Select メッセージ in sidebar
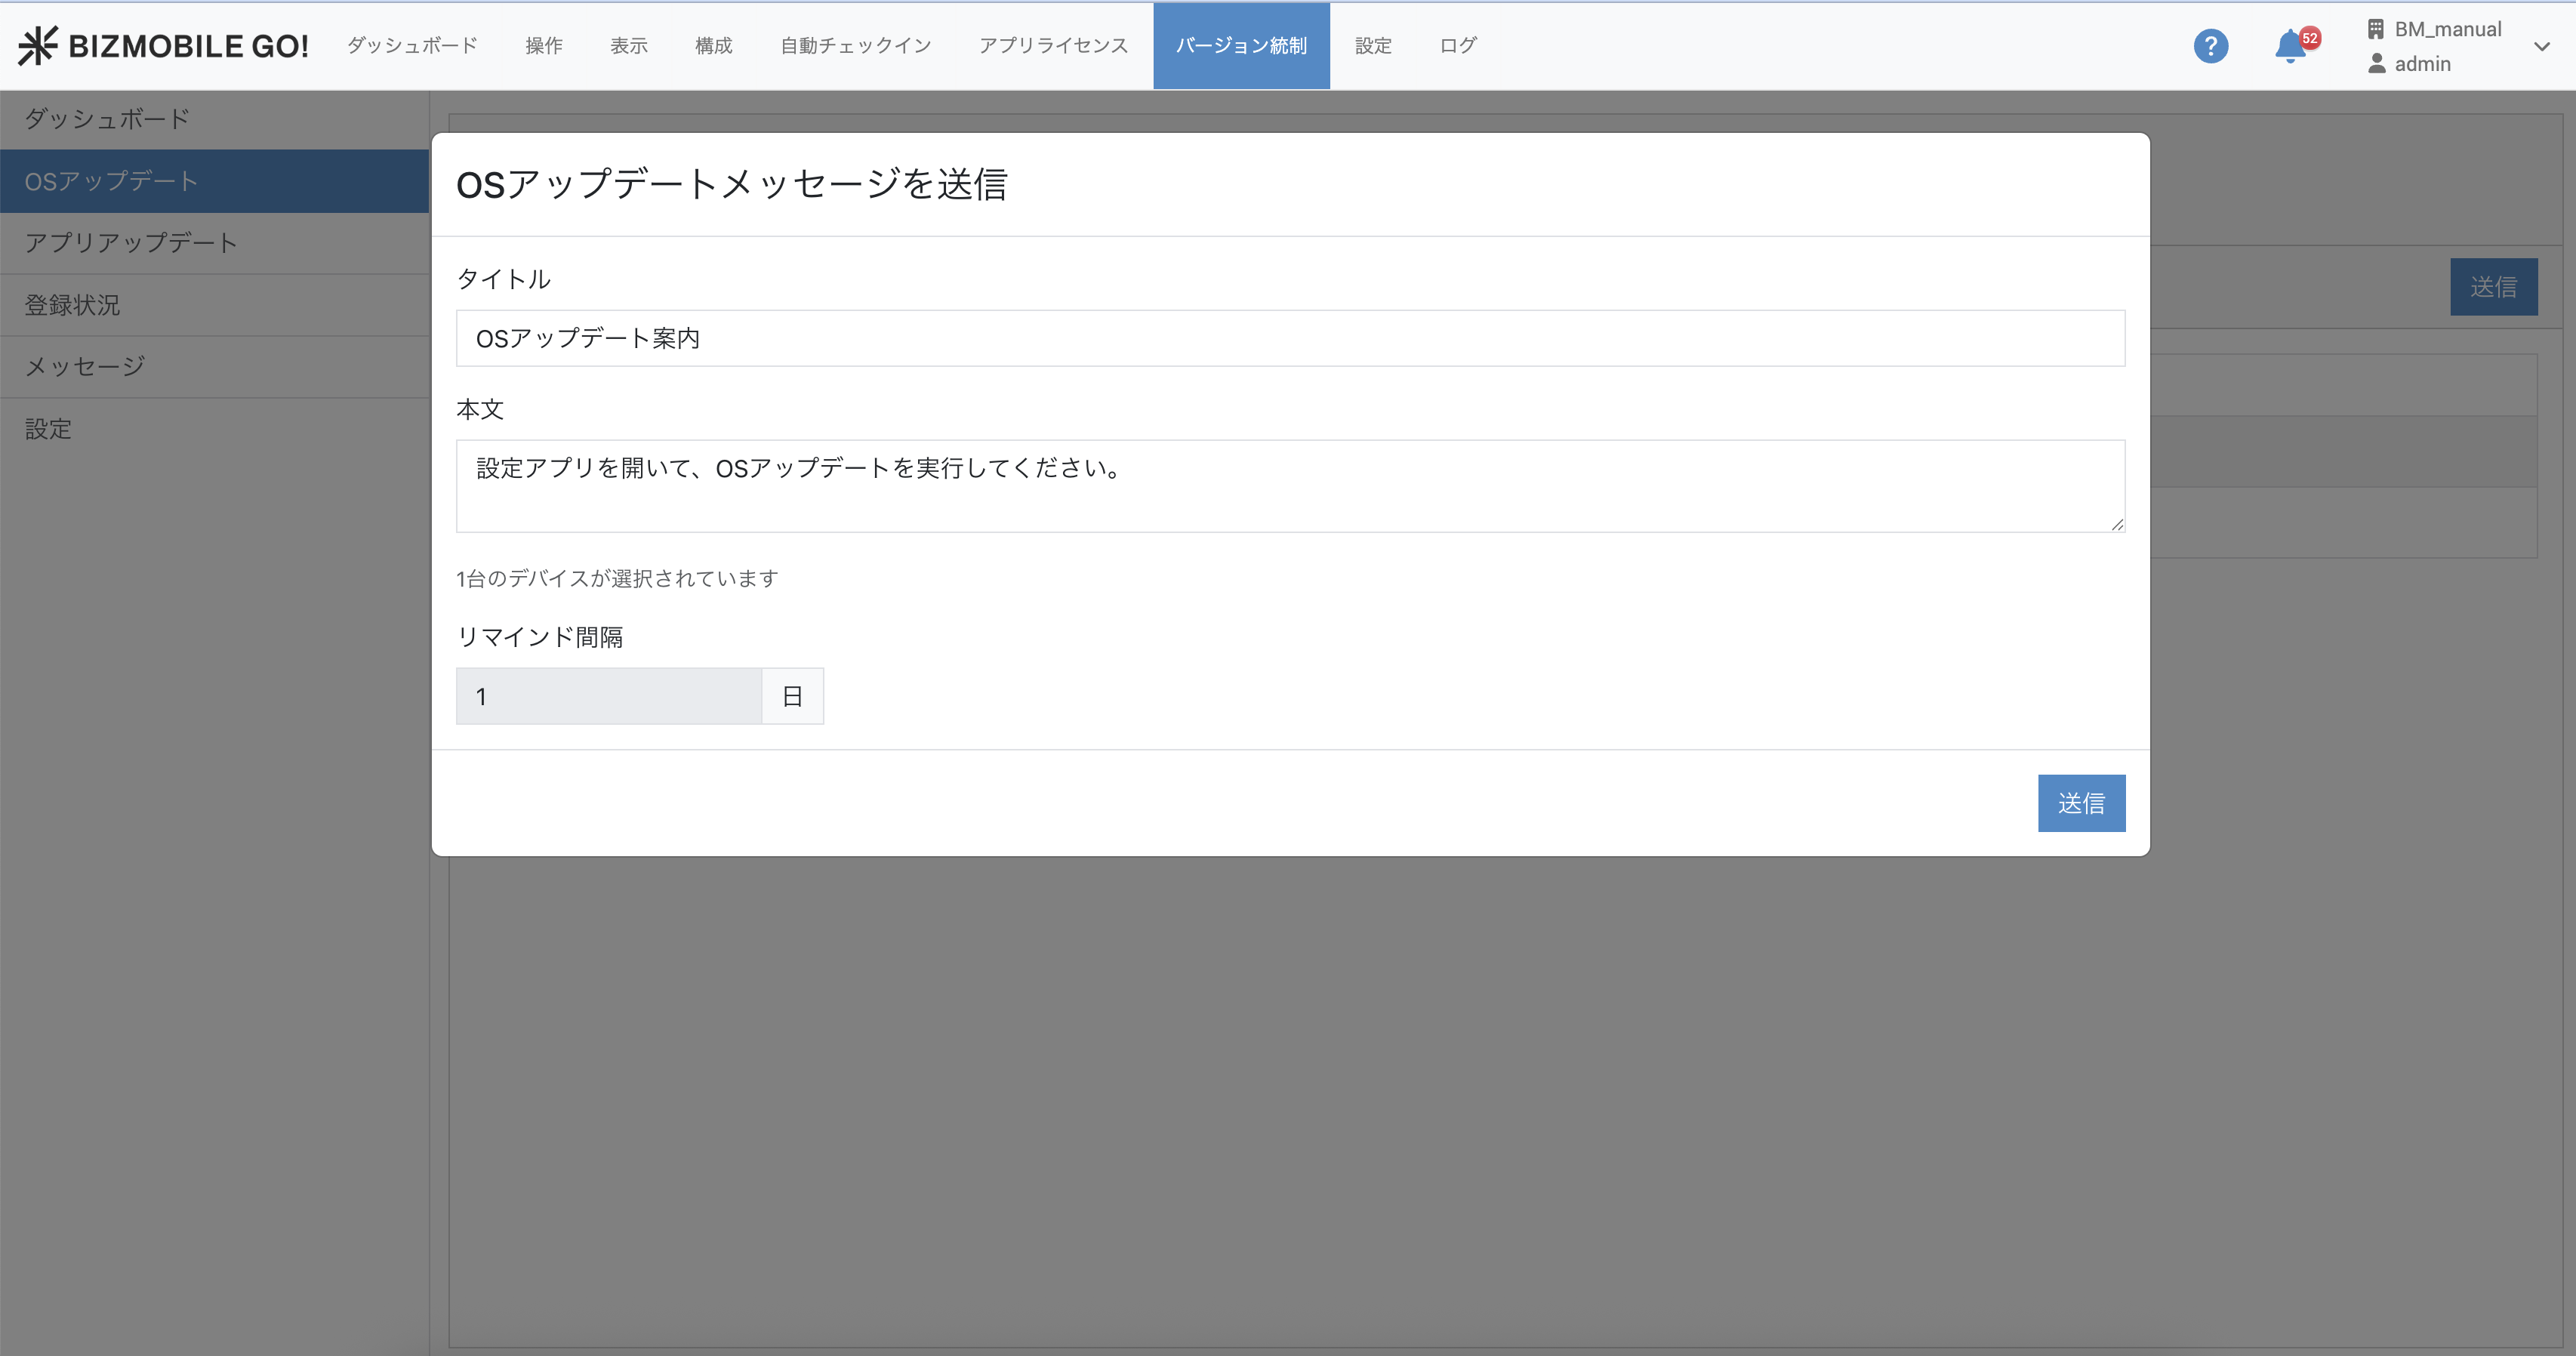The width and height of the screenshot is (2576, 1356). tap(85, 367)
